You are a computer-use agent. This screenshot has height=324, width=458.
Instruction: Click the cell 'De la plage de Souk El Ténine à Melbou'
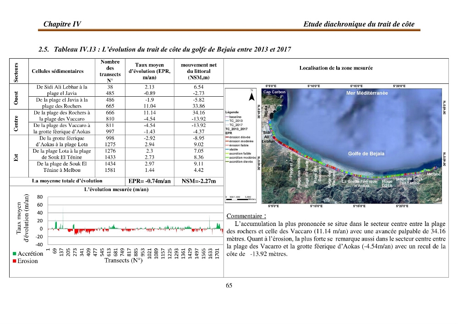tap(62, 167)
